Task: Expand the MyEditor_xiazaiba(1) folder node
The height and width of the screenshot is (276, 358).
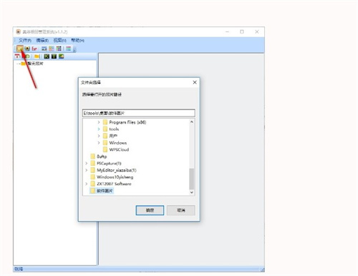Action: 87,170
